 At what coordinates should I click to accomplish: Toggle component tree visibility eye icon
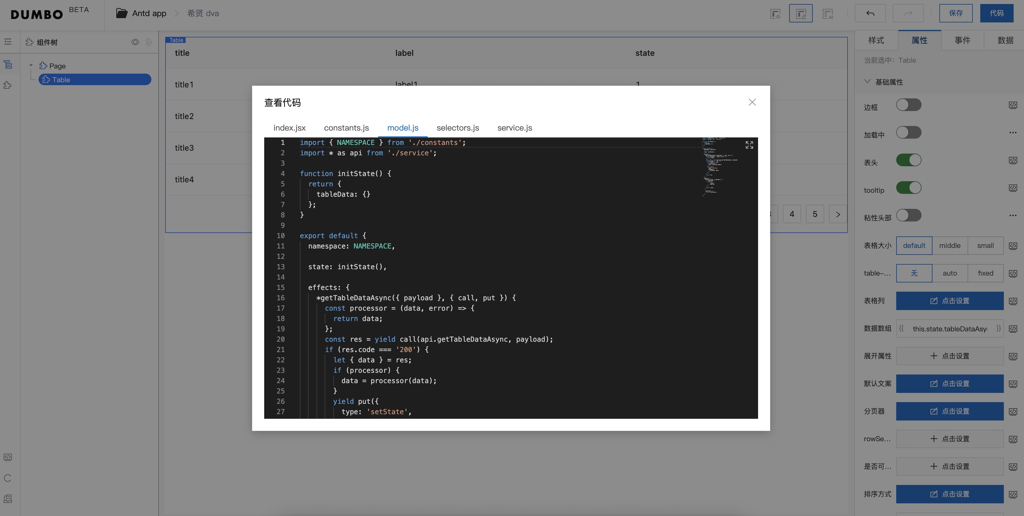pyautogui.click(x=135, y=42)
